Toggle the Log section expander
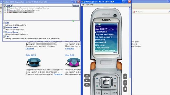Viewport: 170px width, 95px height. (4, 36)
